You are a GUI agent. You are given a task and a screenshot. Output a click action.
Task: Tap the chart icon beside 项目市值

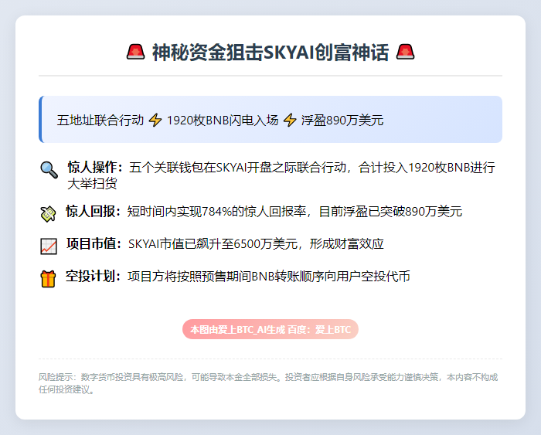[49, 246]
